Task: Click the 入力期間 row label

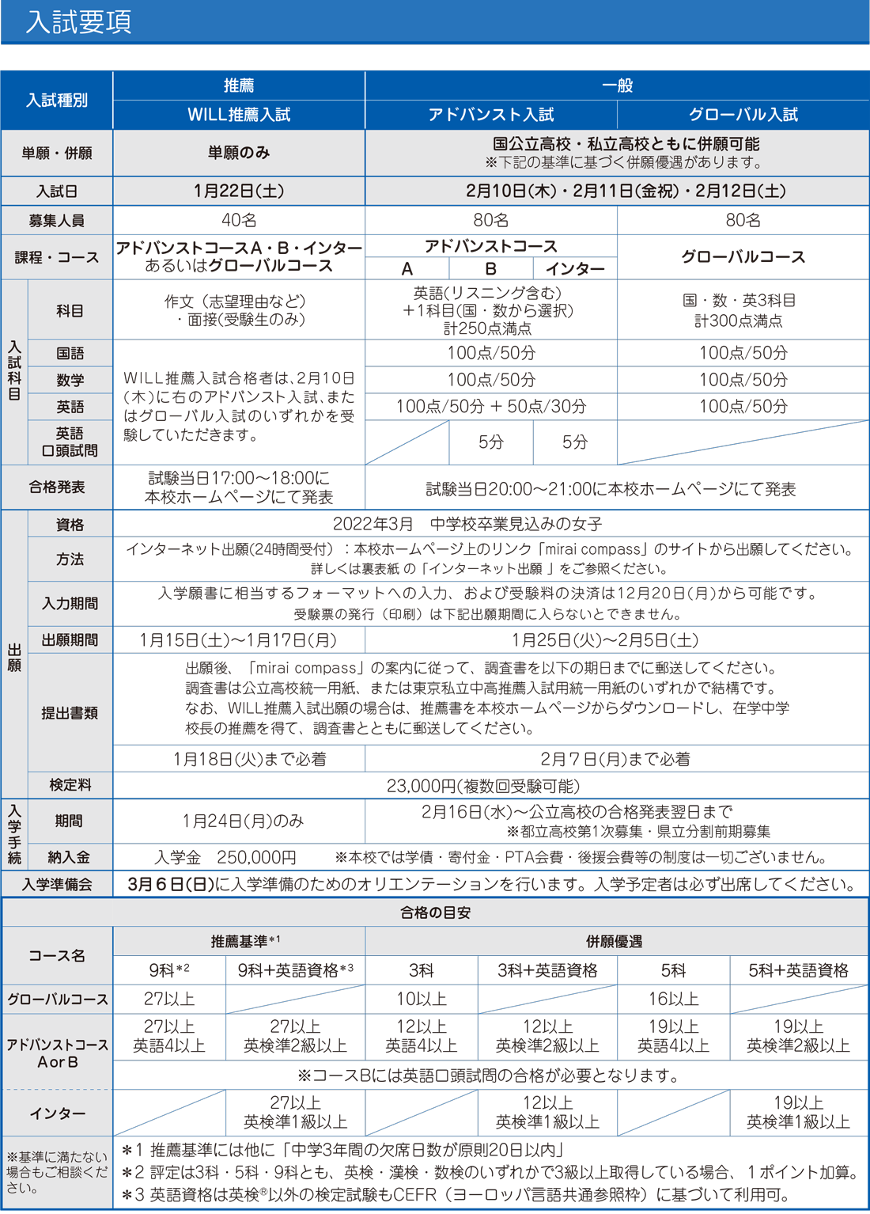Action: [x=70, y=603]
